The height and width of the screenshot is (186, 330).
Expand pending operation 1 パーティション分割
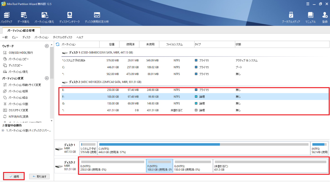(x=3, y=131)
